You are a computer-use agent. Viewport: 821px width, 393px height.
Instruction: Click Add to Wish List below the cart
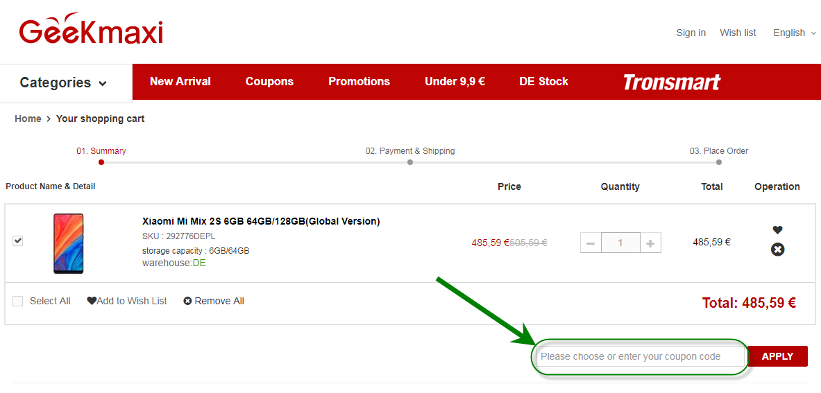pyautogui.click(x=127, y=301)
